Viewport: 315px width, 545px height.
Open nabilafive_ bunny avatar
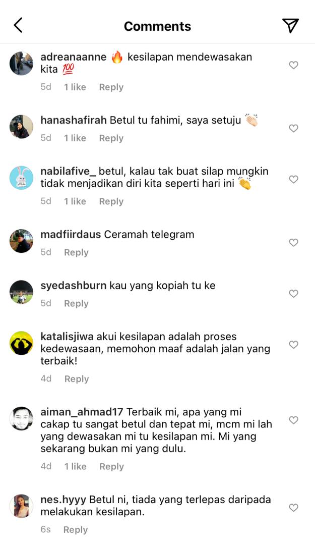(x=21, y=178)
